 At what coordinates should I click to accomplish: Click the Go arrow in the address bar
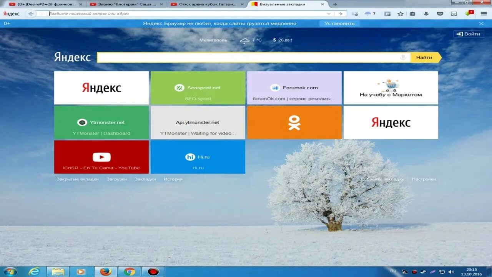tap(340, 13)
